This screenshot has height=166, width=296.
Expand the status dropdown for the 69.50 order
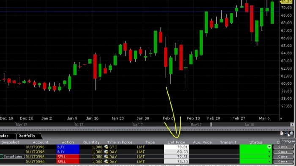click(269, 152)
